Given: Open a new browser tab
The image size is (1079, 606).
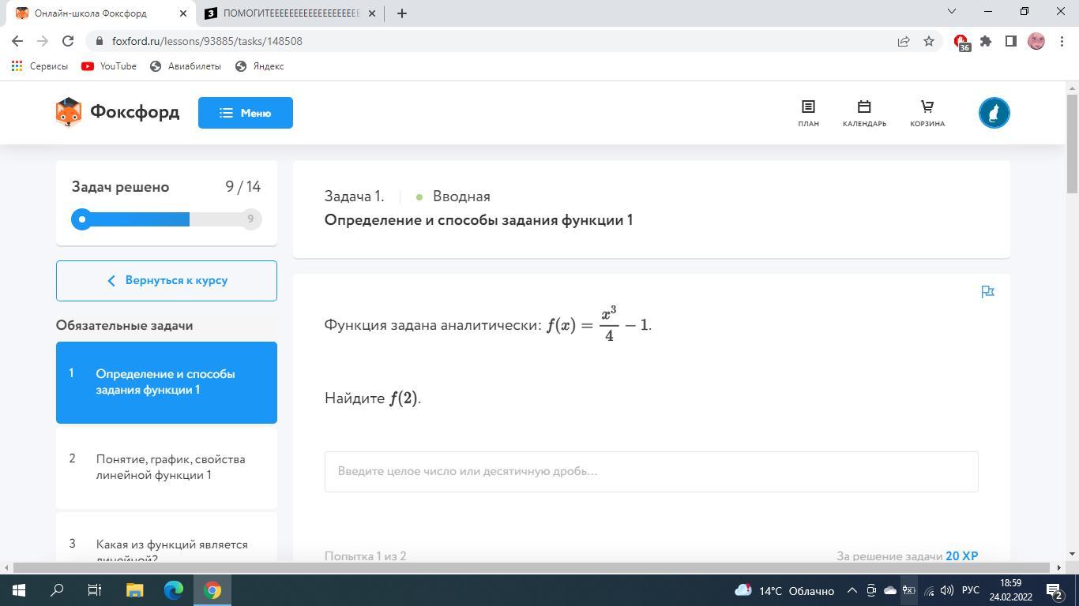Looking at the screenshot, I should tap(401, 13).
